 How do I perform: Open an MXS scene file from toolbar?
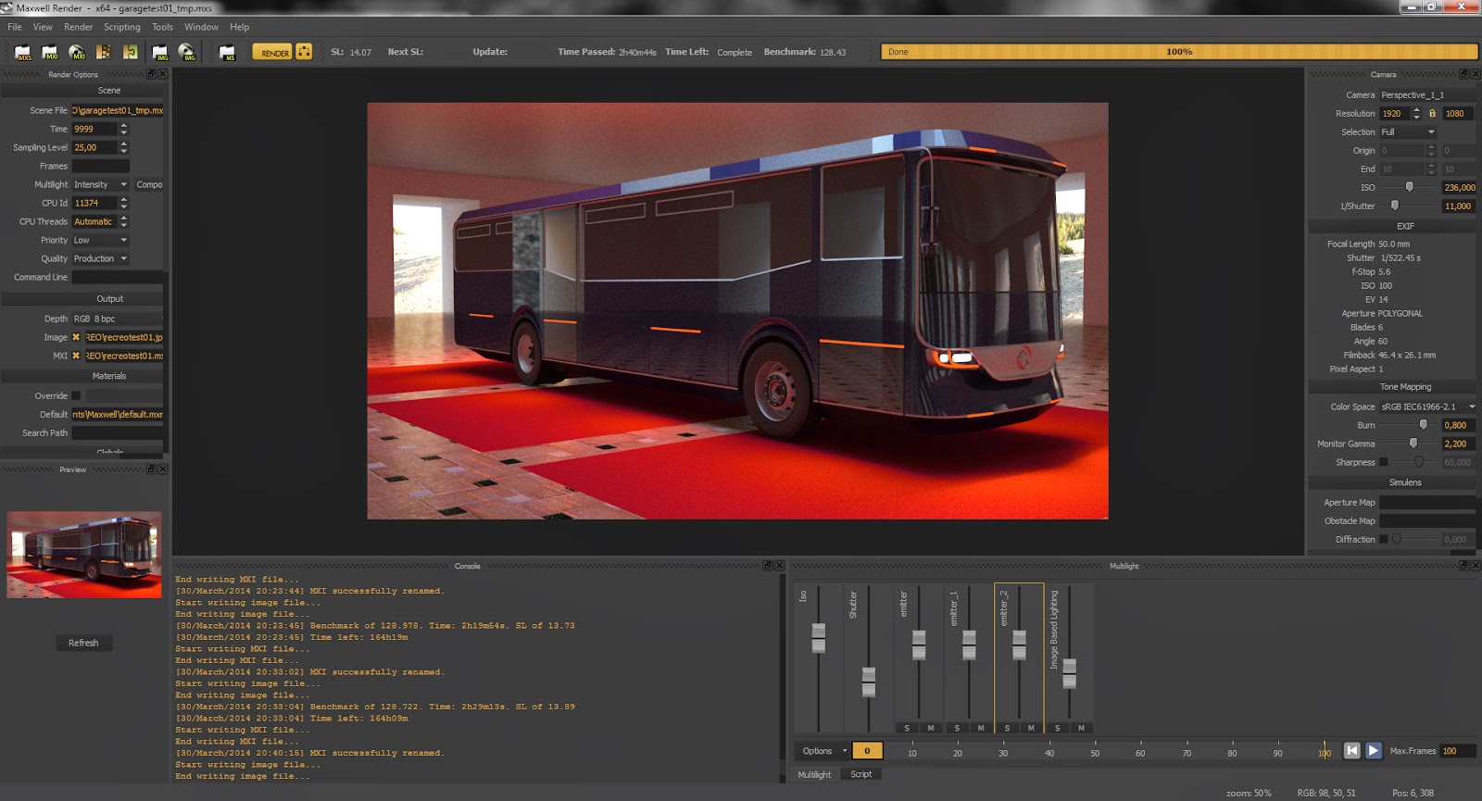[22, 52]
